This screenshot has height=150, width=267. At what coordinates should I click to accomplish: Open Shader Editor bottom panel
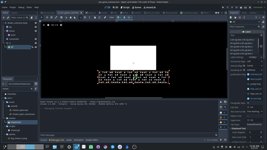[92, 140]
